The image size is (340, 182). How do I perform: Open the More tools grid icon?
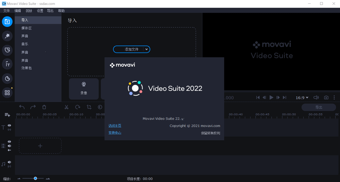click(7, 93)
